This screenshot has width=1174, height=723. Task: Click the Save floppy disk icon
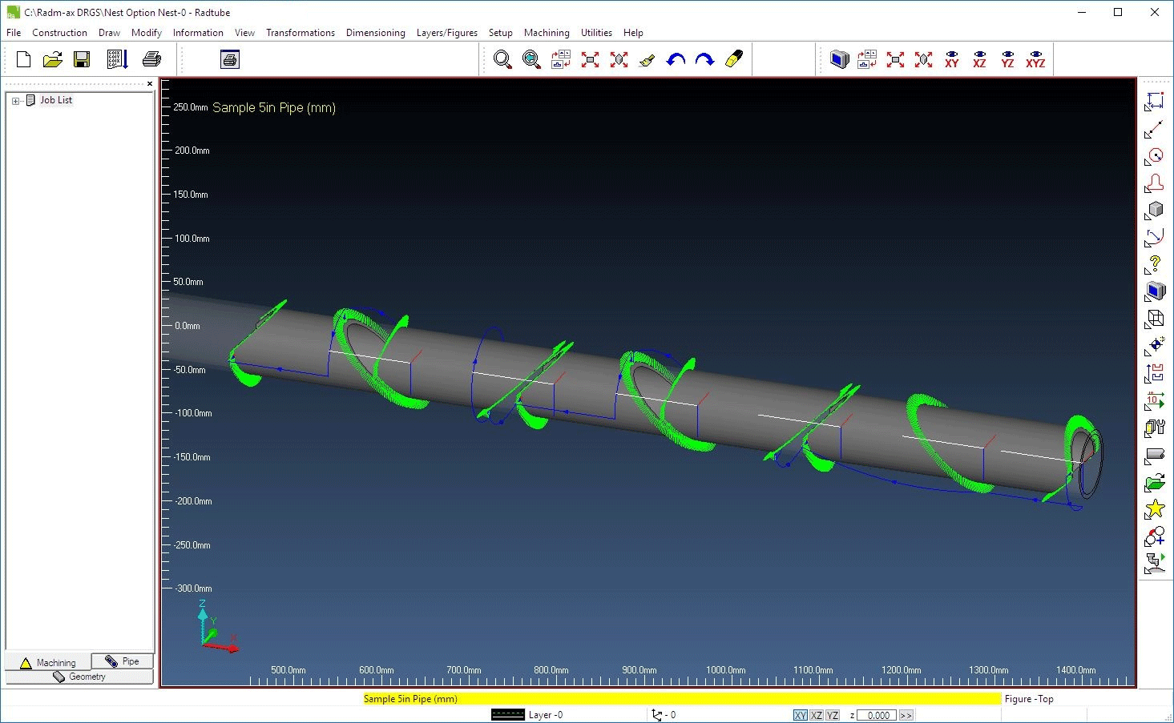(x=82, y=60)
